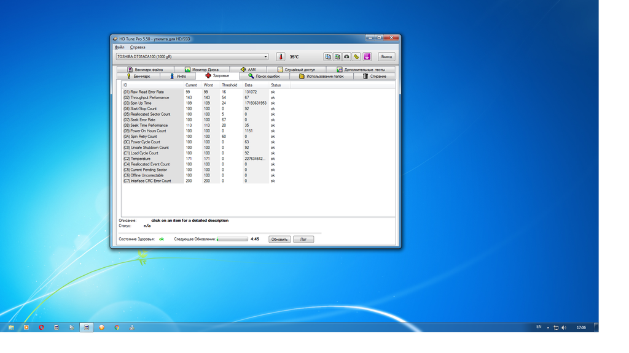Click the volume speaker tray icon
Screen dimensions: 629x353
(564, 328)
